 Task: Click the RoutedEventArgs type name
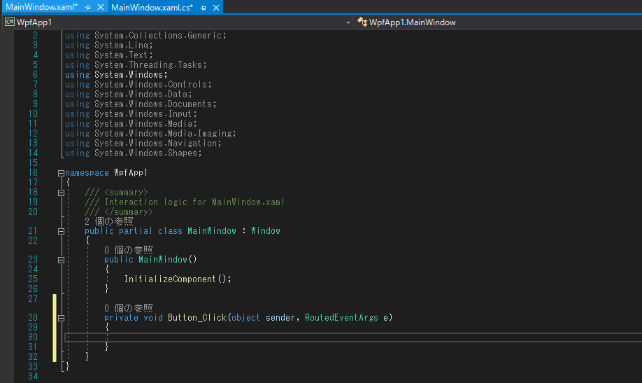[x=341, y=318]
